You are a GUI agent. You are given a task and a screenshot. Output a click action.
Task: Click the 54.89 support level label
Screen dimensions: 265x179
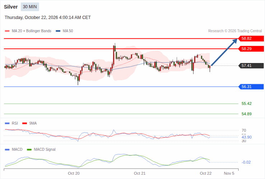coord(246,114)
